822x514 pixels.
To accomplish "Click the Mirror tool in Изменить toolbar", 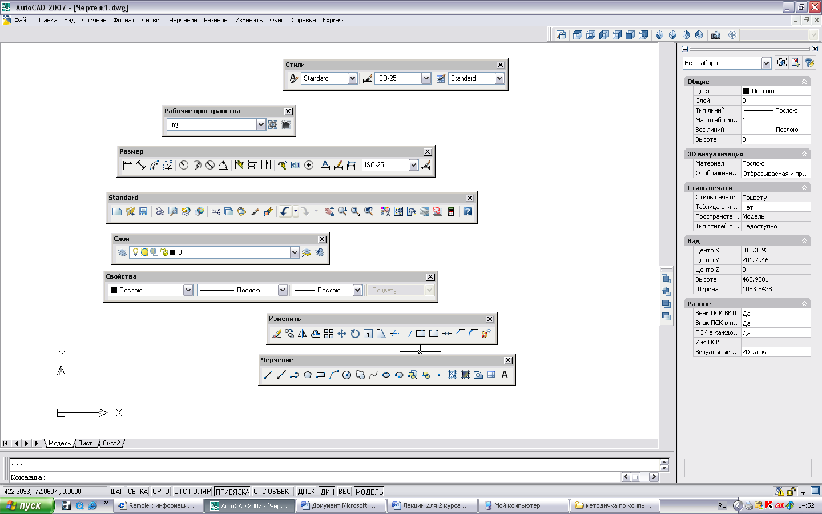I will coord(303,334).
